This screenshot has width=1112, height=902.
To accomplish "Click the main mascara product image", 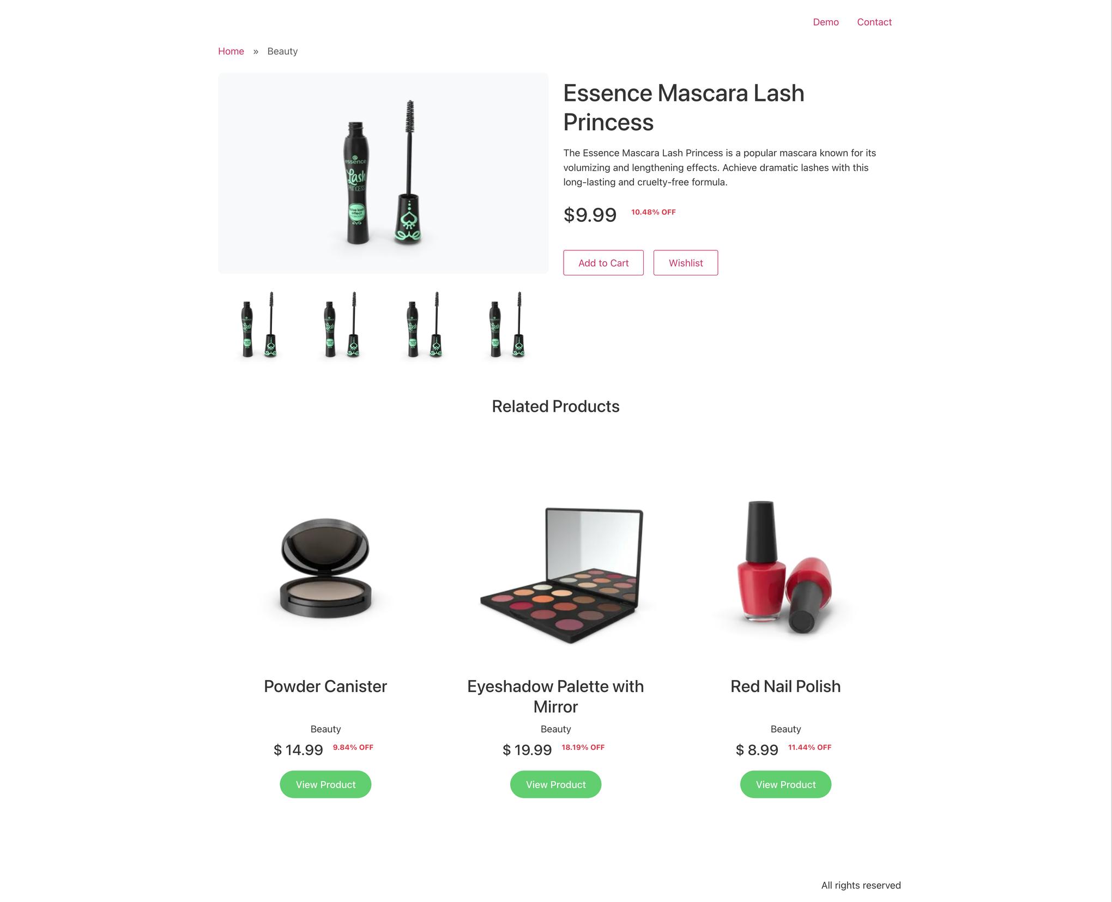I will coord(383,173).
